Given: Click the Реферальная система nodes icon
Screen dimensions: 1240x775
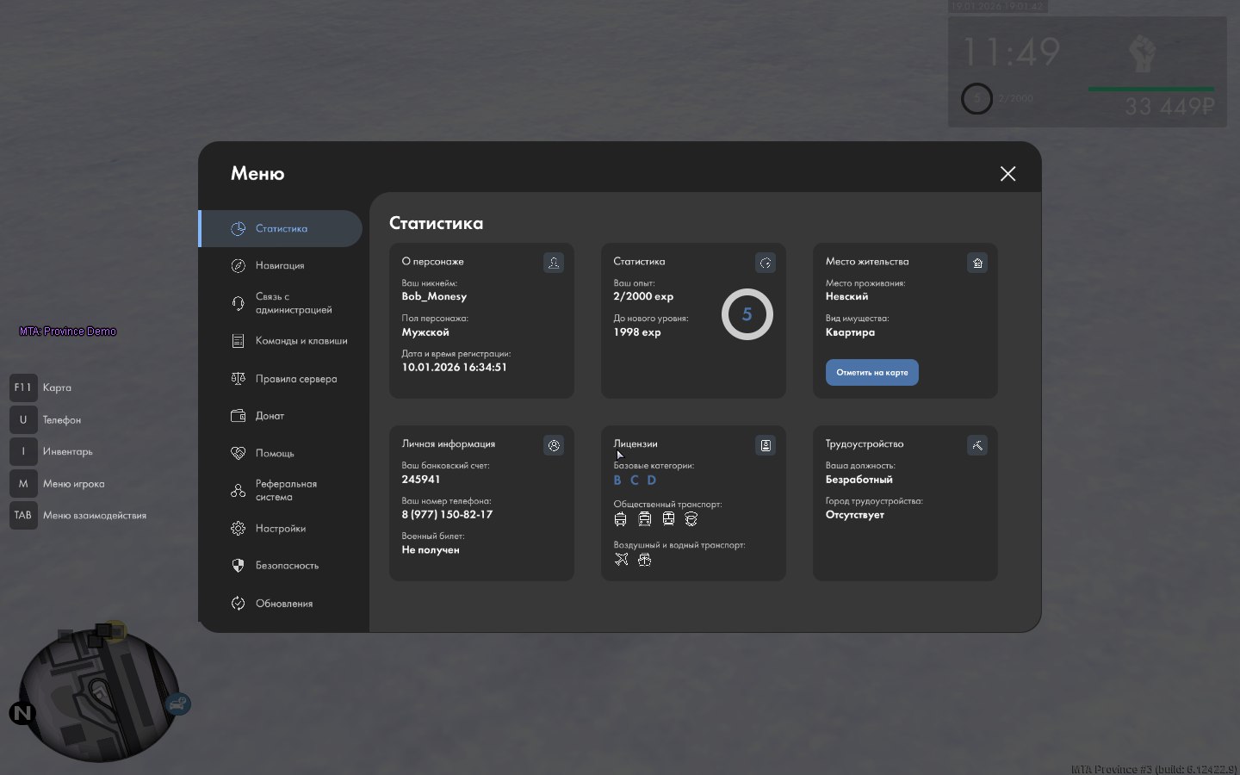Looking at the screenshot, I should 239,491.
